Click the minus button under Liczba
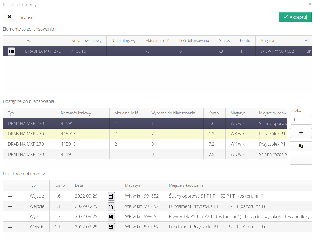Screen dimensions: 314x243 [x=301, y=159]
